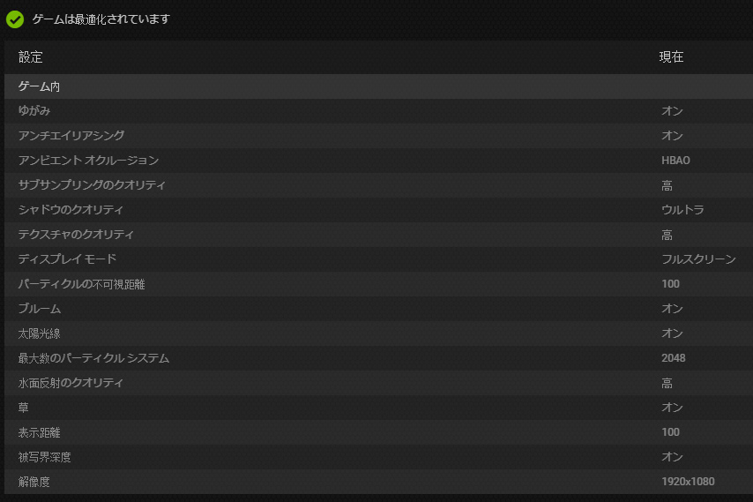
Task: Click the ウルトラ shadow quality value
Action: coord(682,210)
